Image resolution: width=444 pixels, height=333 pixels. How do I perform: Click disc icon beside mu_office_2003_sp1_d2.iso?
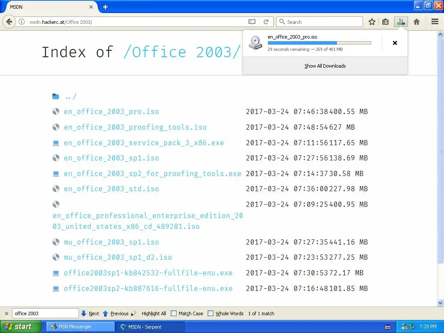point(56,257)
